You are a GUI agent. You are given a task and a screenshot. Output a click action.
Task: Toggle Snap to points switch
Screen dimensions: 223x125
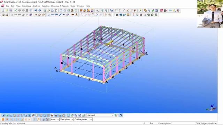[3, 119]
